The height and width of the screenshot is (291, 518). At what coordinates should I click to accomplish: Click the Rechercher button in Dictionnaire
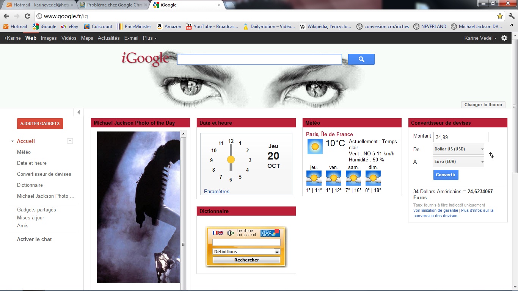[246, 260]
